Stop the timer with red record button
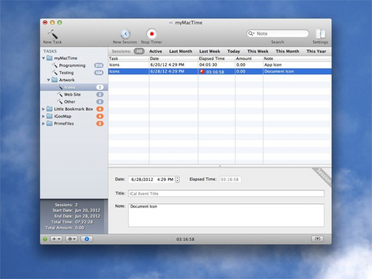 [152, 34]
